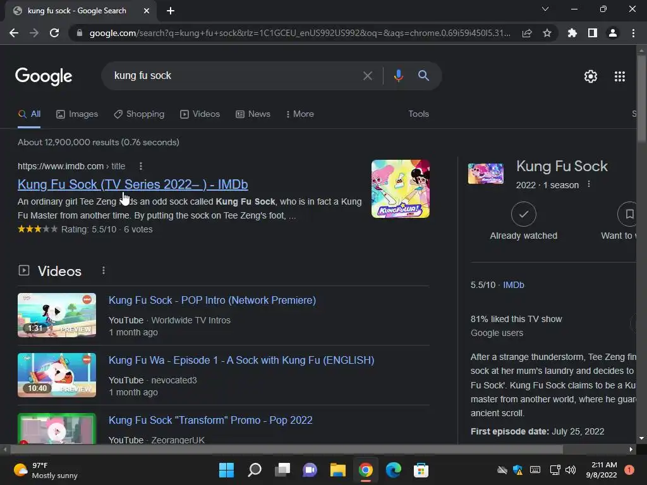Clear the search box text

(367, 76)
